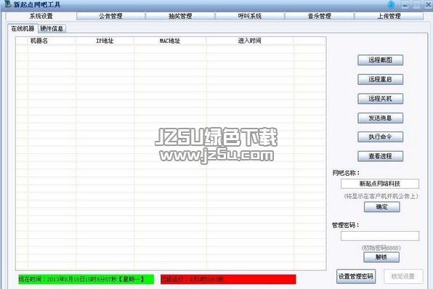Confirm the net bar name with 确定

[x=381, y=207]
